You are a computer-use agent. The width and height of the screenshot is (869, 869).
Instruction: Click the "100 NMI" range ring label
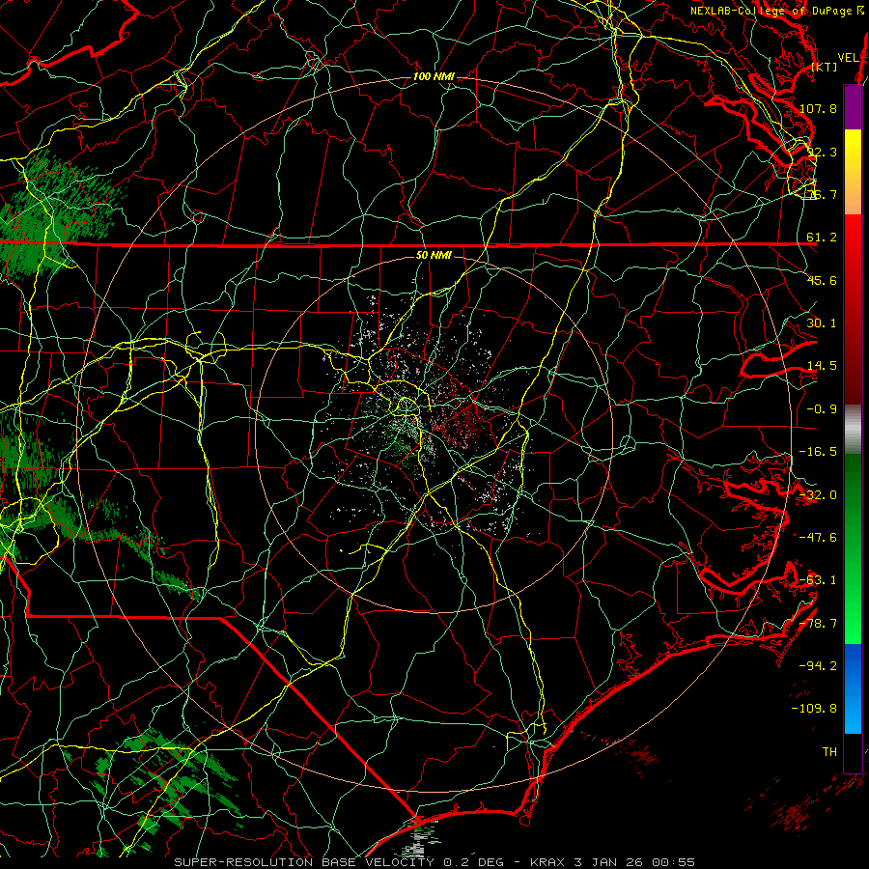(434, 76)
